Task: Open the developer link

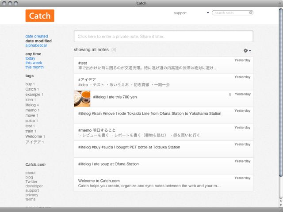Action: (x=34, y=186)
